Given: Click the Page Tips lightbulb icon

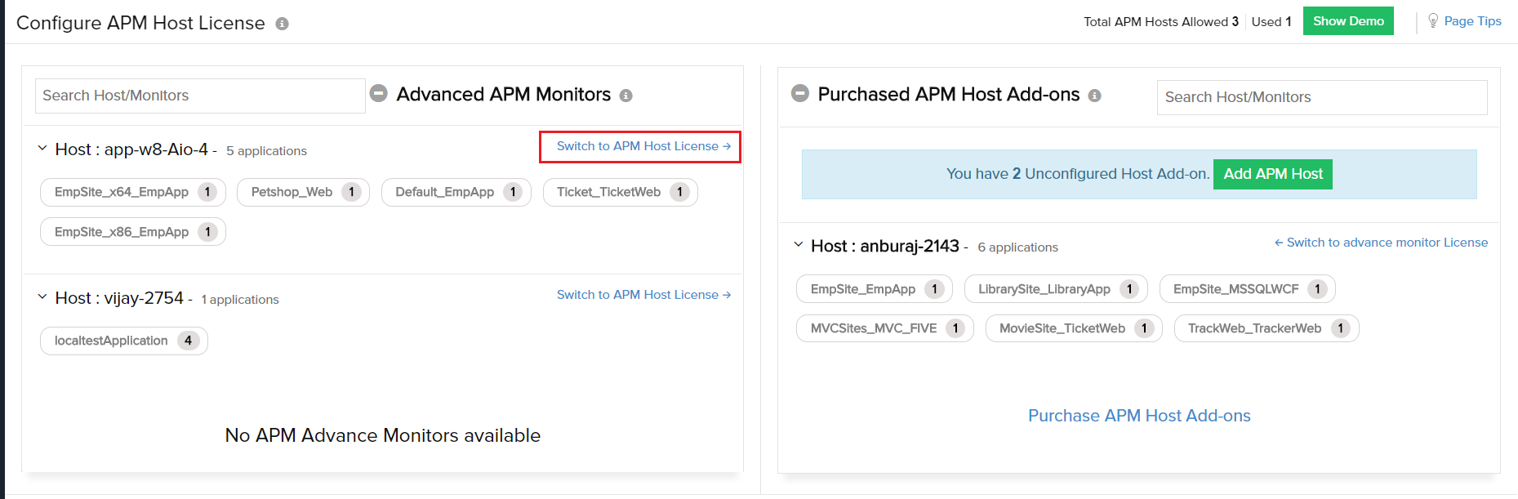Looking at the screenshot, I should pyautogui.click(x=1432, y=20).
